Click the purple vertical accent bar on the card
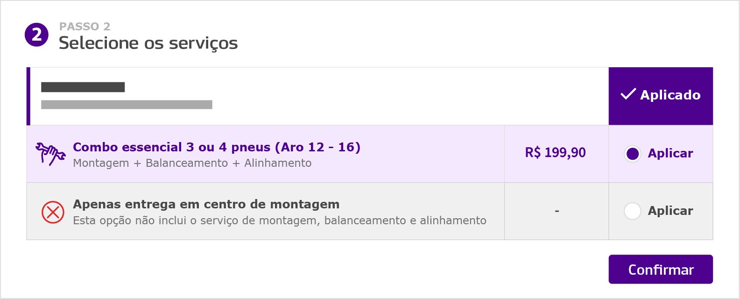Image resolution: width=740 pixels, height=299 pixels. tap(28, 95)
